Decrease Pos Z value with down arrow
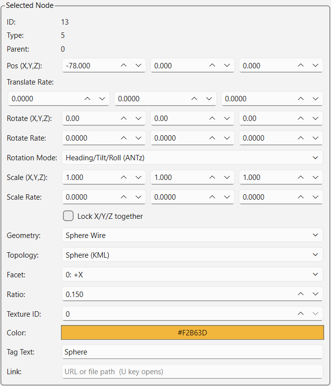 315,65
